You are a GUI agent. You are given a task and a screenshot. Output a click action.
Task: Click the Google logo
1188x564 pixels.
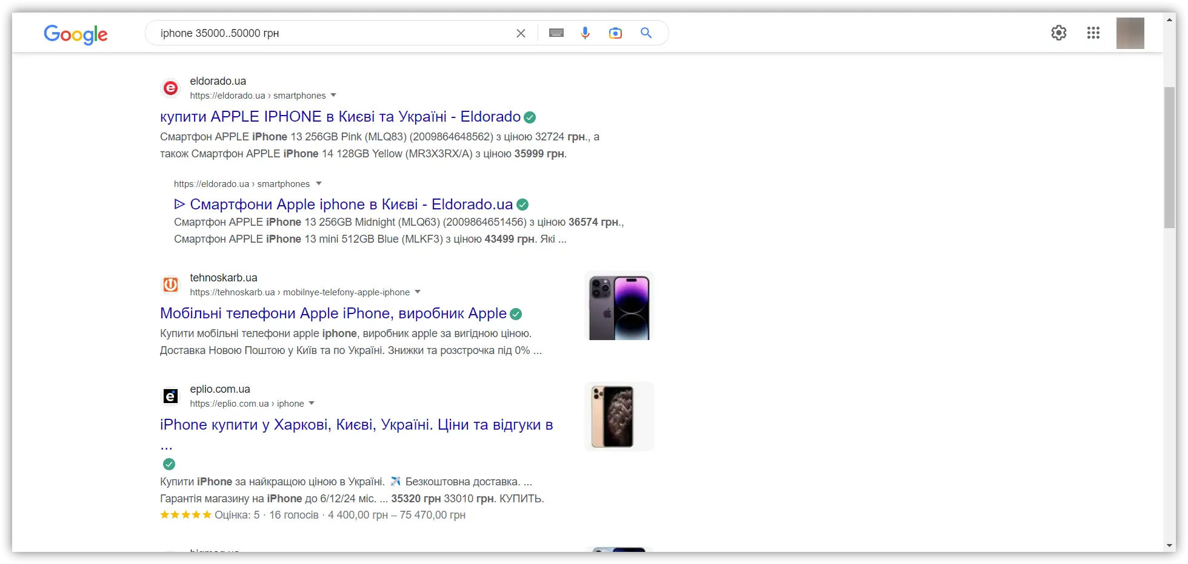coord(76,34)
